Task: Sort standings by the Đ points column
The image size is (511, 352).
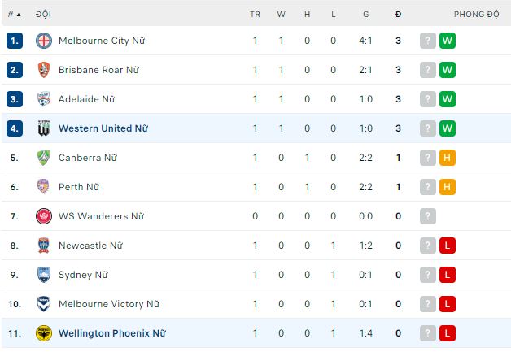Action: click(x=398, y=15)
